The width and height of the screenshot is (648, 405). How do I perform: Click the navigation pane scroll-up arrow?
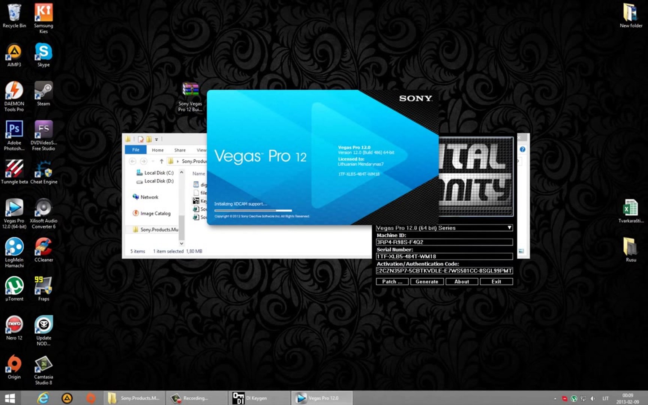[x=181, y=172]
